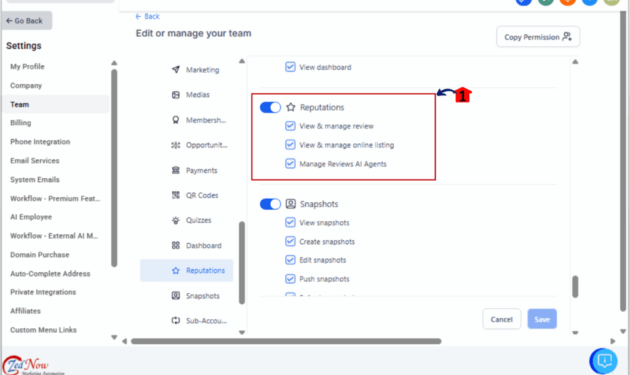
Task: Click the Quizzes lightbulb icon
Action: pyautogui.click(x=175, y=221)
